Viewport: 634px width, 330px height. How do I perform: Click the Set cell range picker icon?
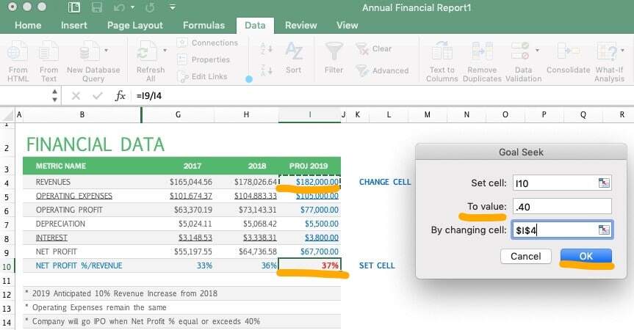point(604,183)
